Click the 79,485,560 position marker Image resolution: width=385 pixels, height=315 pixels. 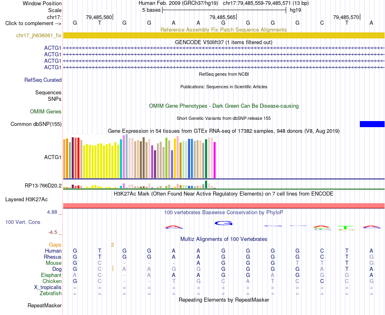[x=99, y=17]
